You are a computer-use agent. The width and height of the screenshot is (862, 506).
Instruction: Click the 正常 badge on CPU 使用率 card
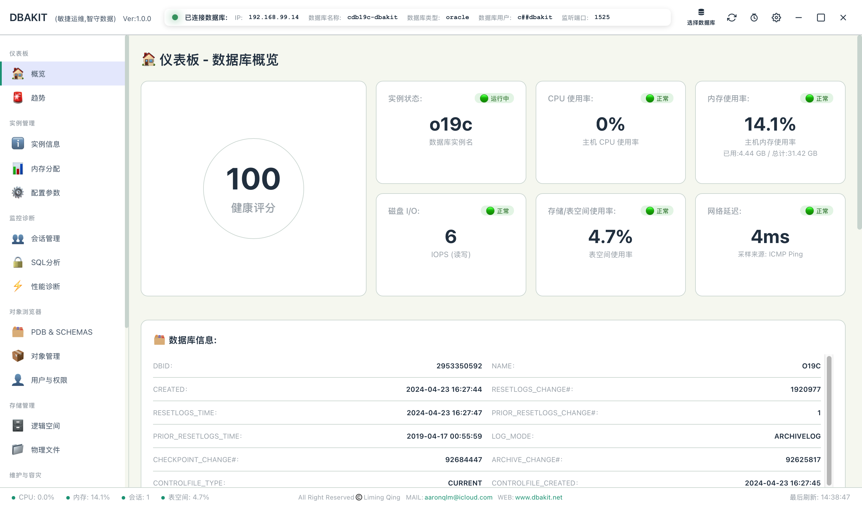coord(657,98)
